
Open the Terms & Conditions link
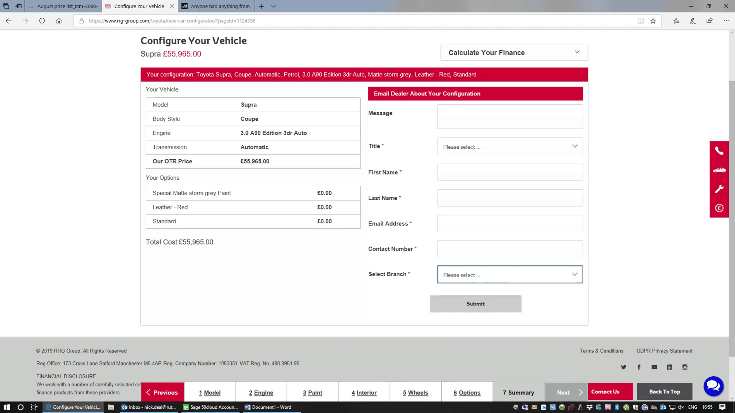coord(601,351)
